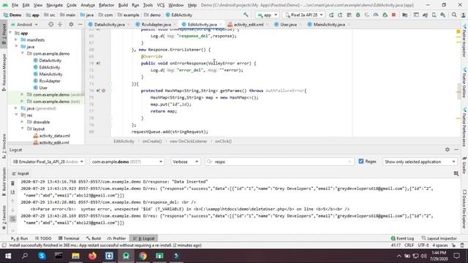This screenshot has height=263, width=468.
Task: Click the Clear logcat trash icon
Action: pyautogui.click(x=13, y=183)
